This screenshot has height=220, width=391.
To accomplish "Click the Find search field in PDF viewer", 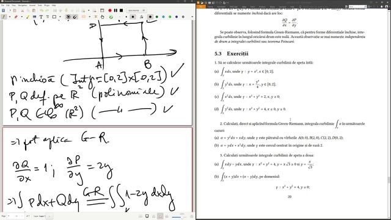I will coord(357,7).
